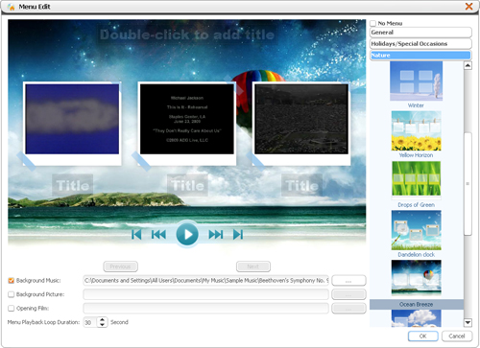Enable the Opening Film checkbox
Viewport: 480px width, 348px height.
pyautogui.click(x=12, y=309)
